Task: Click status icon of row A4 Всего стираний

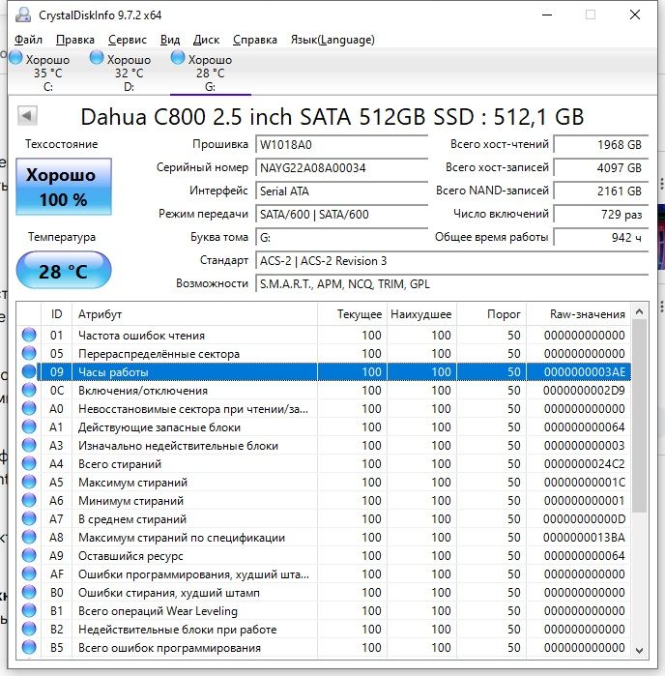Action: click(29, 463)
